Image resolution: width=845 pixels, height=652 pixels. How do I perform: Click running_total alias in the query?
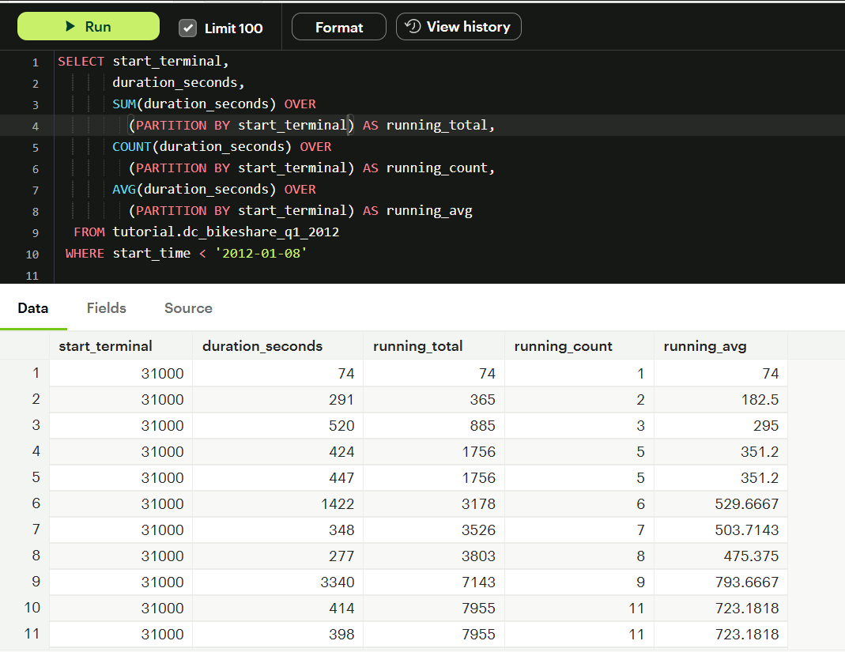pyautogui.click(x=436, y=125)
